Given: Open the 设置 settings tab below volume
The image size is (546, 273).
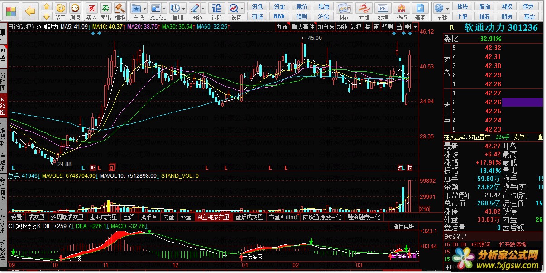Looking at the screenshot, I should click(x=16, y=217).
